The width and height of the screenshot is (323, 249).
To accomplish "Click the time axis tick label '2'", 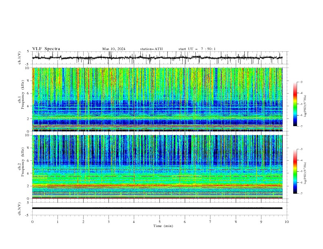I will 83,222.
